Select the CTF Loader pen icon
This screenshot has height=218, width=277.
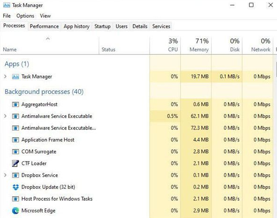[16, 163]
